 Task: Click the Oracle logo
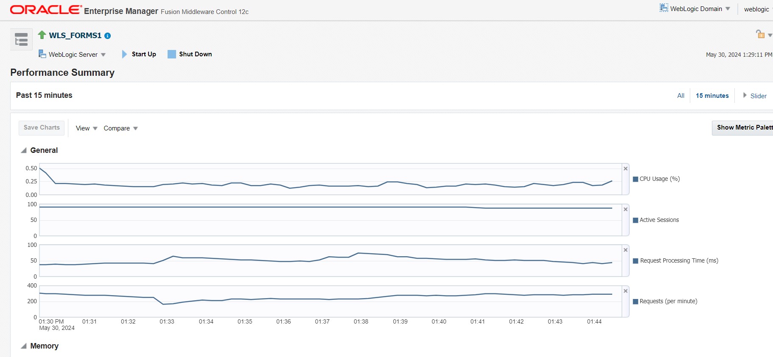[x=46, y=10]
